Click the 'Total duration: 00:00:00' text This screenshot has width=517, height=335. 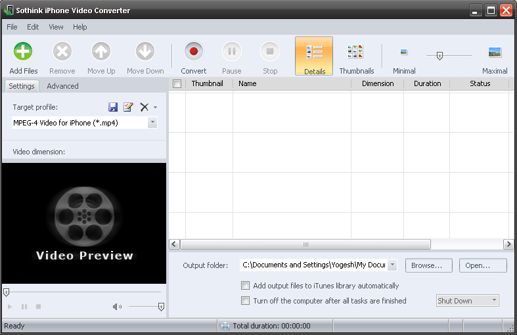pyautogui.click(x=271, y=326)
